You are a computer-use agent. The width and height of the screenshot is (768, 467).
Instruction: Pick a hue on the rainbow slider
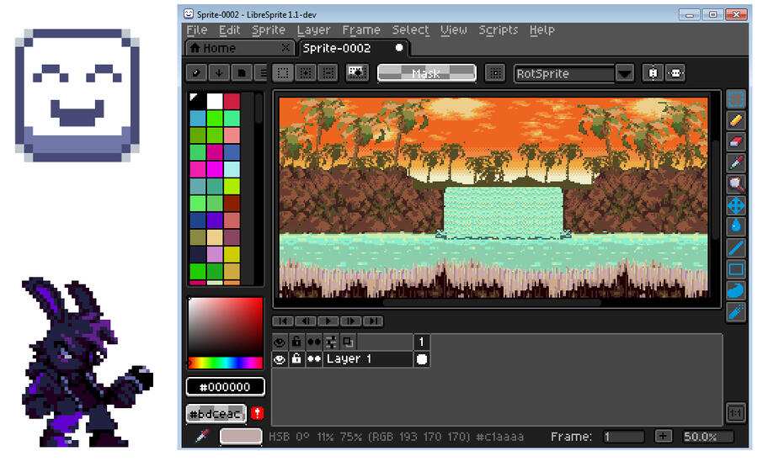(226, 364)
